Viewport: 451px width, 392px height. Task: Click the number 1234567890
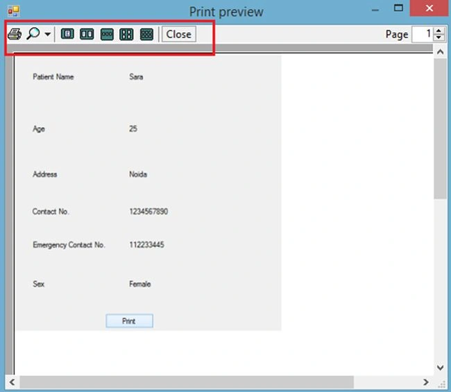coord(148,212)
